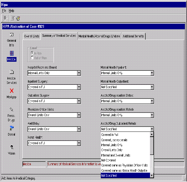Select the Dental category icon
The height and width of the screenshot is (182, 187).
click(12, 128)
